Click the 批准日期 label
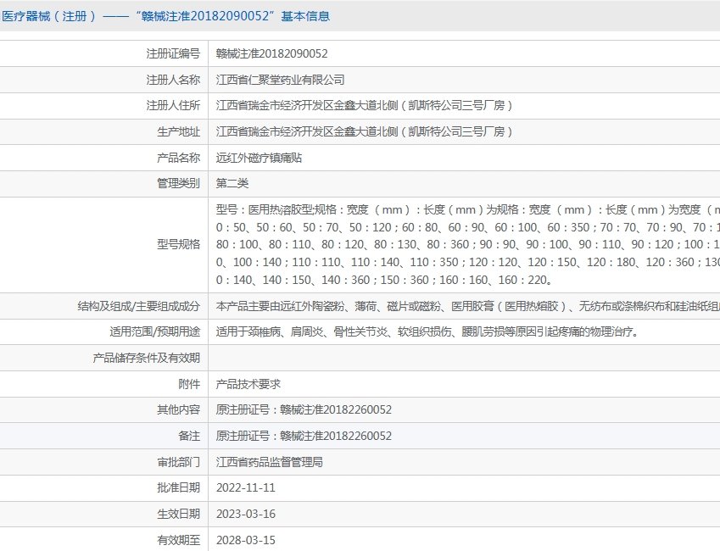Image resolution: width=720 pixels, height=551 pixels. [x=179, y=487]
